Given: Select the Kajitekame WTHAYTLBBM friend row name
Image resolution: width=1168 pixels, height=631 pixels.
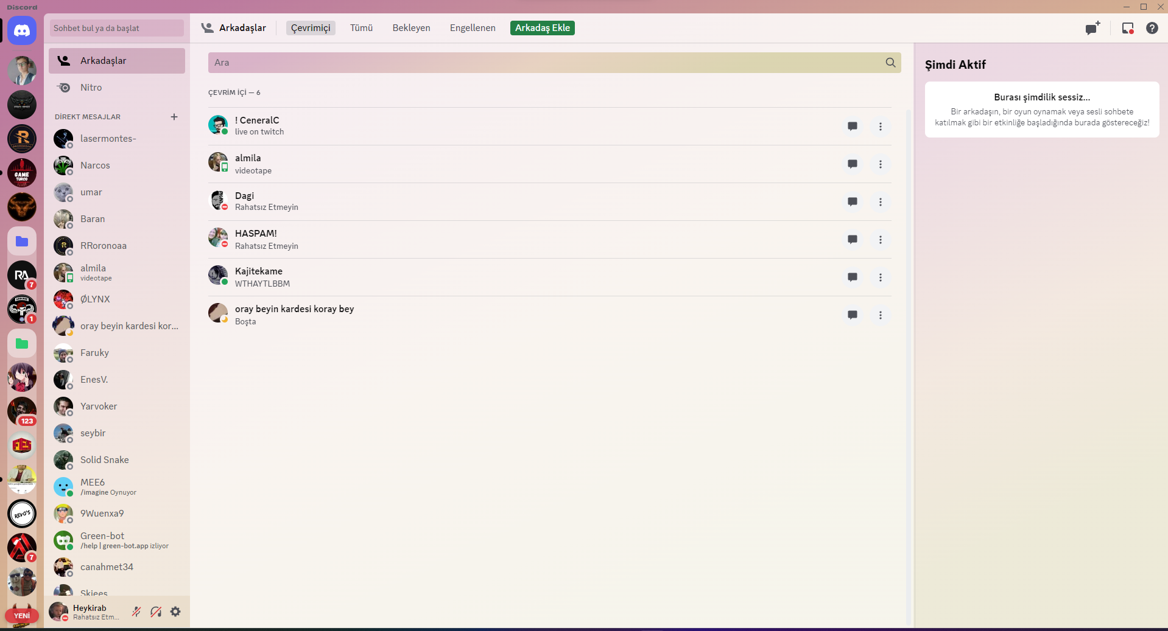Looking at the screenshot, I should pos(259,271).
